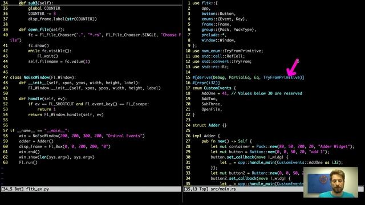Click 'use std::convert::TryFrom;' line

222,61
